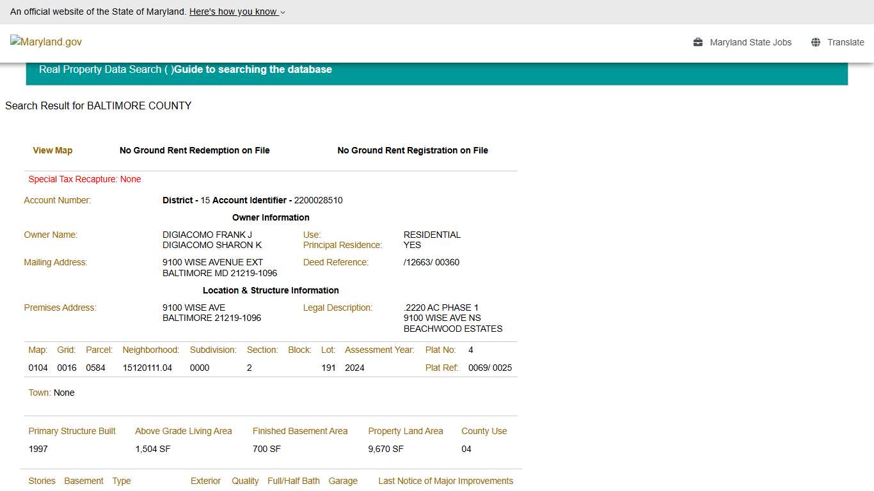This screenshot has width=874, height=491.
Task: Click the Town label link
Action: (x=39, y=393)
